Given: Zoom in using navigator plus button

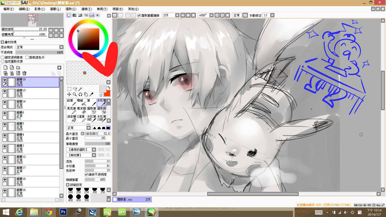Looking at the screenshot, I should coord(56,30).
